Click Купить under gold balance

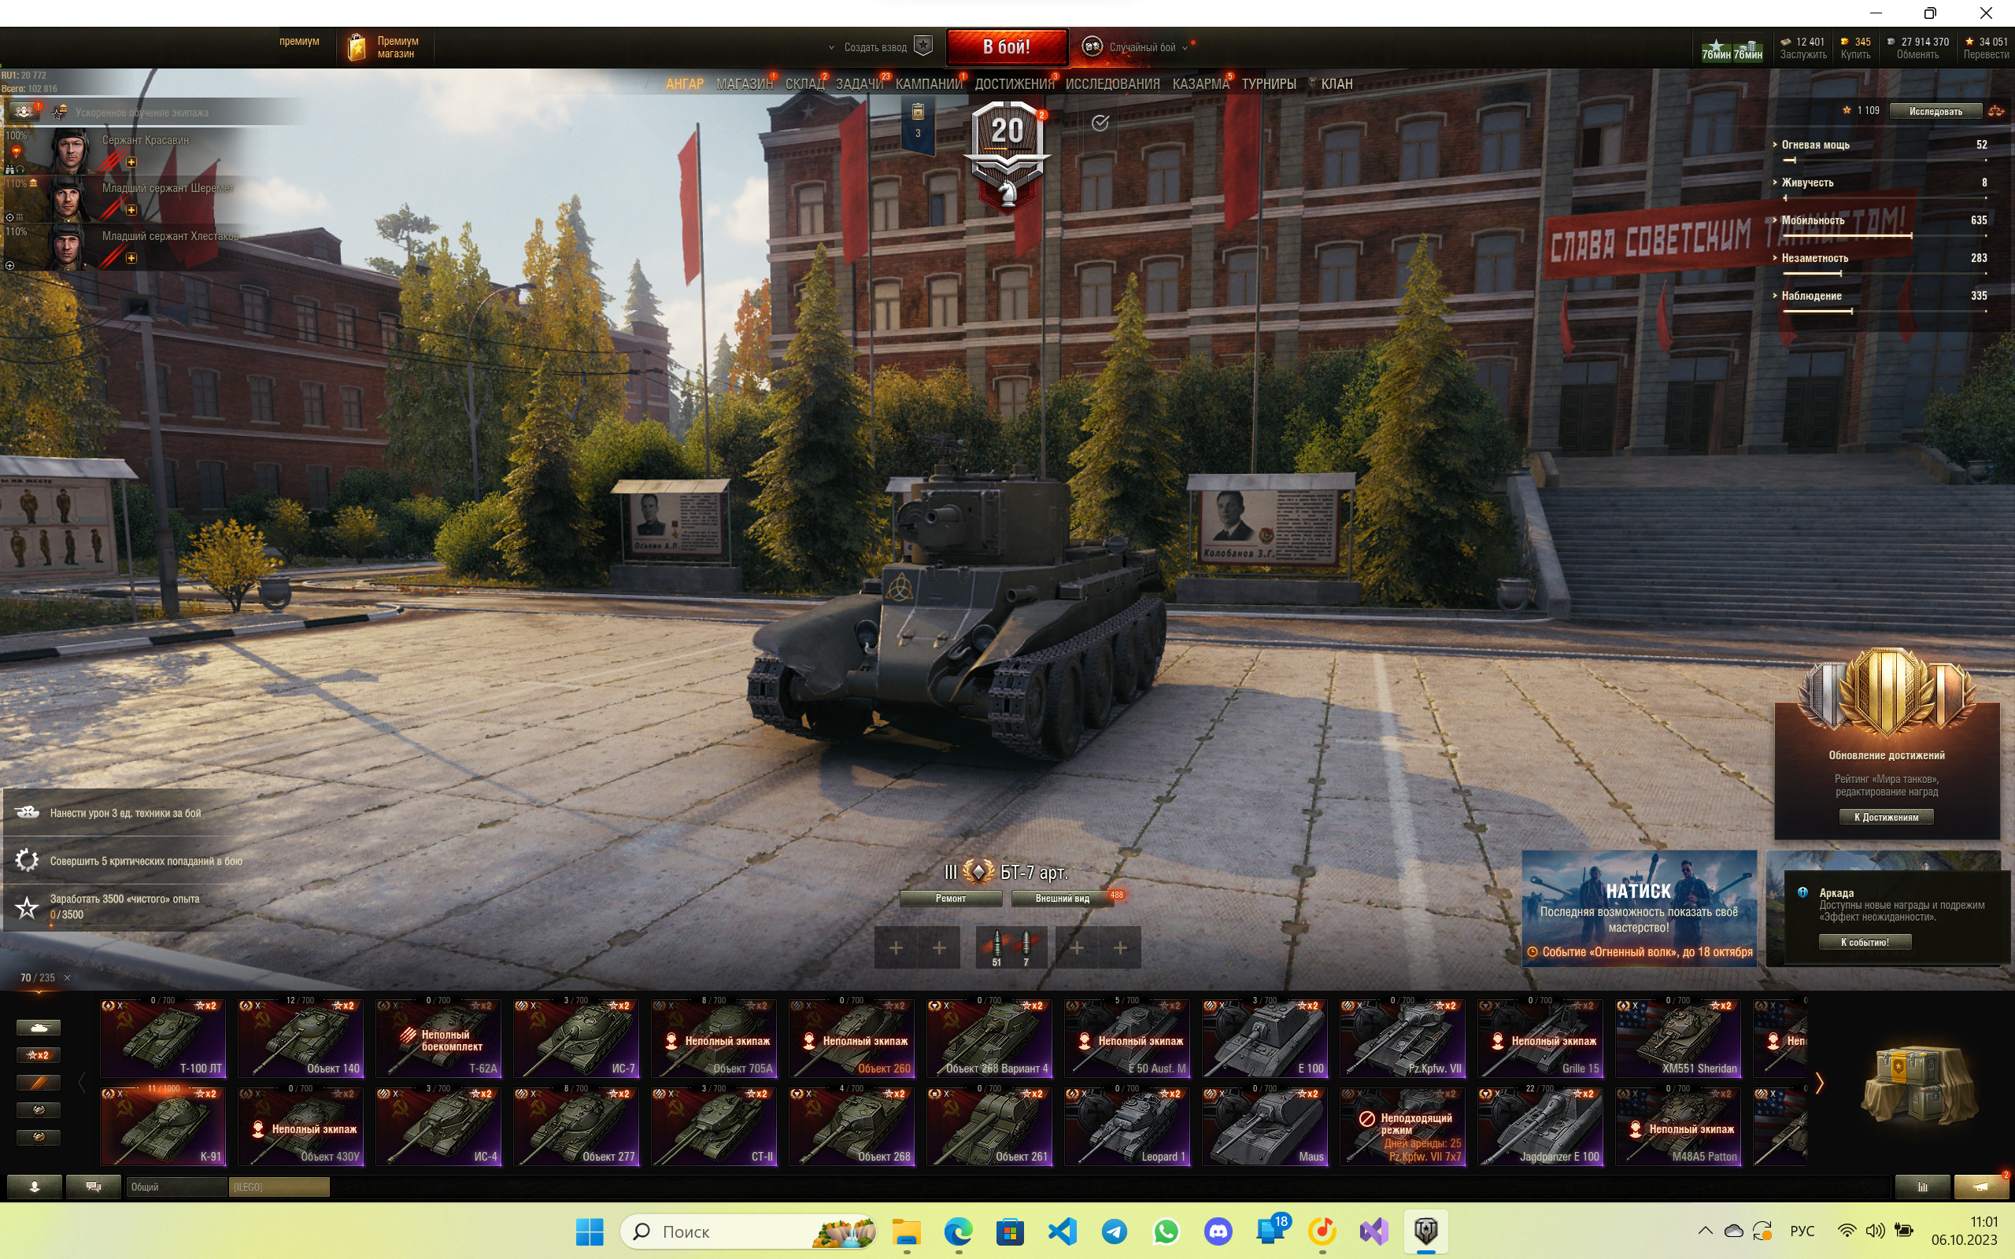tap(1855, 55)
